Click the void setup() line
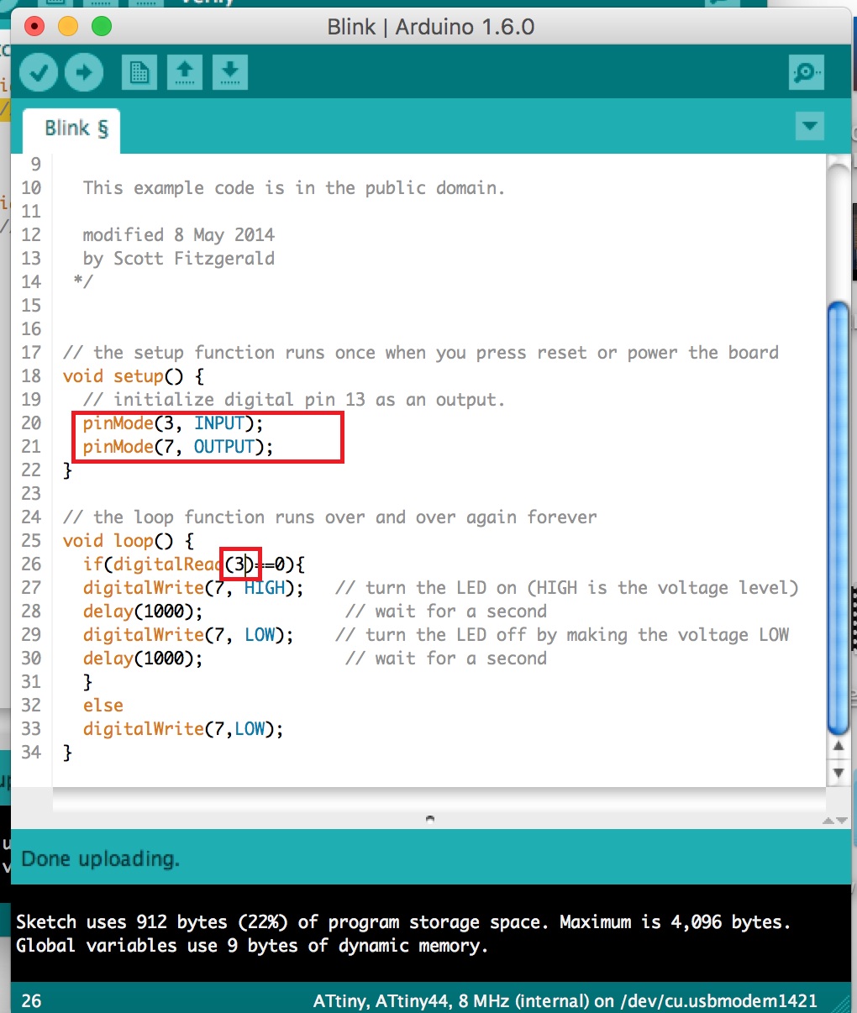This screenshot has height=1013, width=857. point(134,376)
